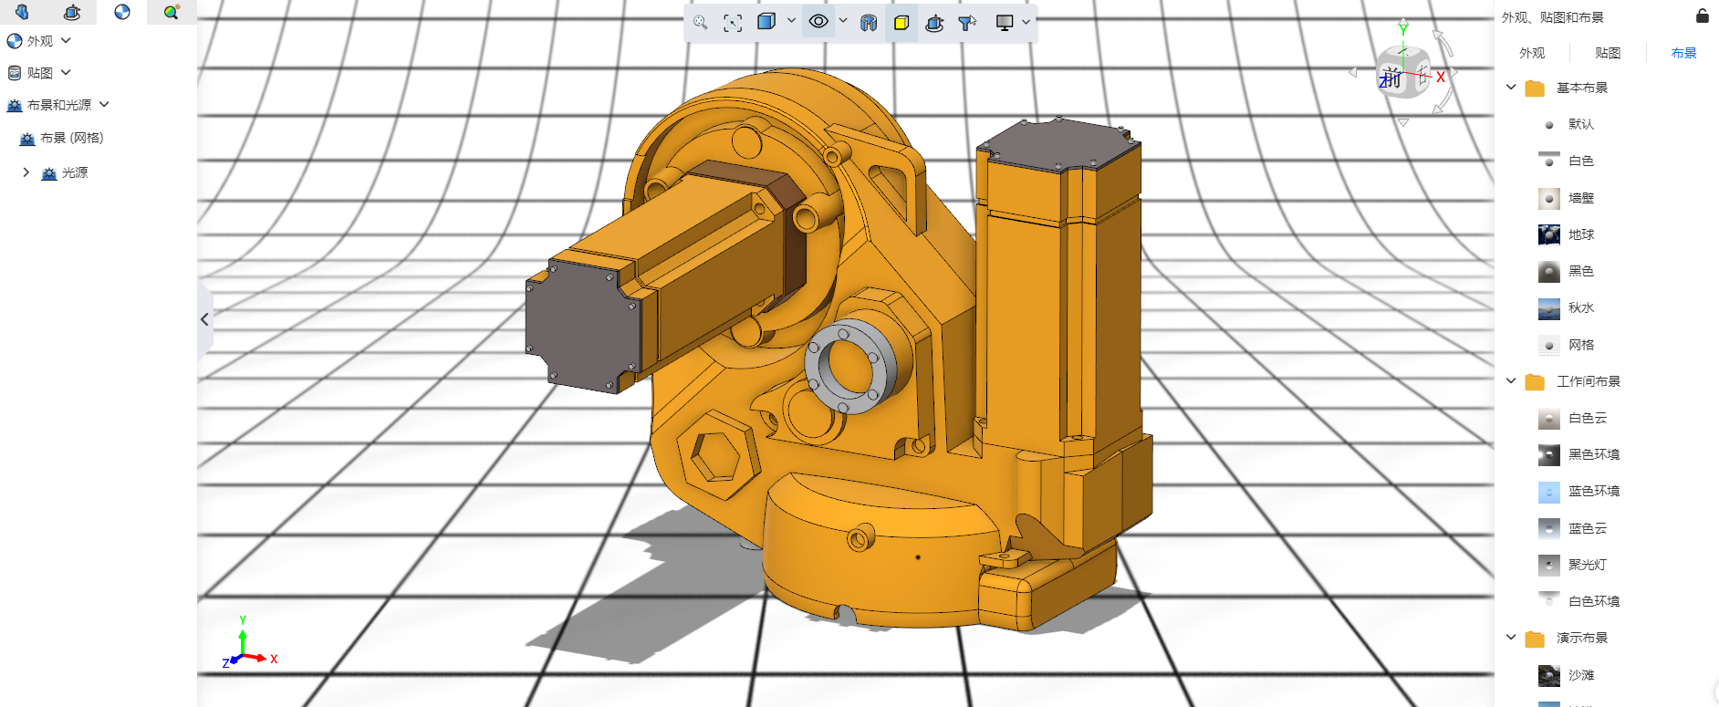The width and height of the screenshot is (1719, 707).
Task: Click the blue cube view orientation icon
Action: click(x=766, y=22)
